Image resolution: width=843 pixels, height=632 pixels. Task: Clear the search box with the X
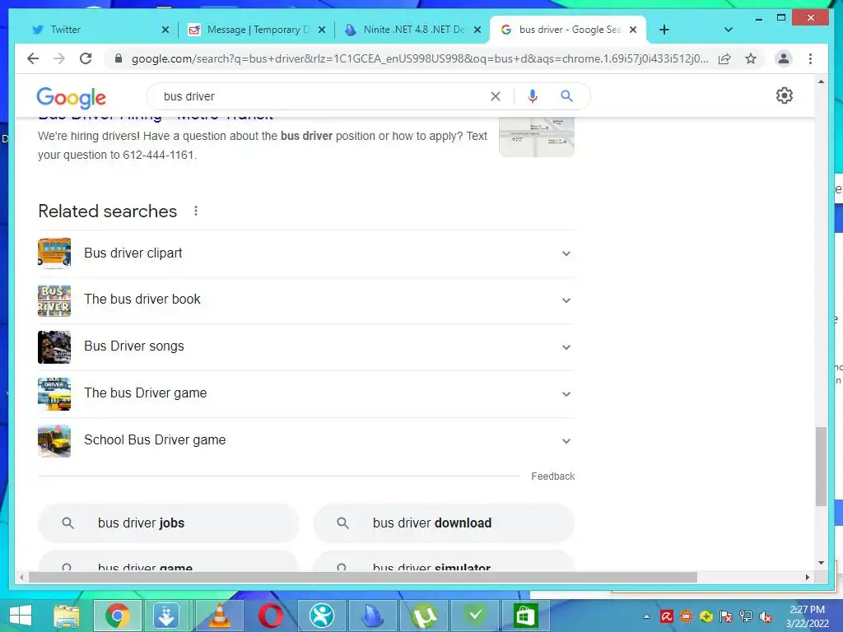(495, 96)
